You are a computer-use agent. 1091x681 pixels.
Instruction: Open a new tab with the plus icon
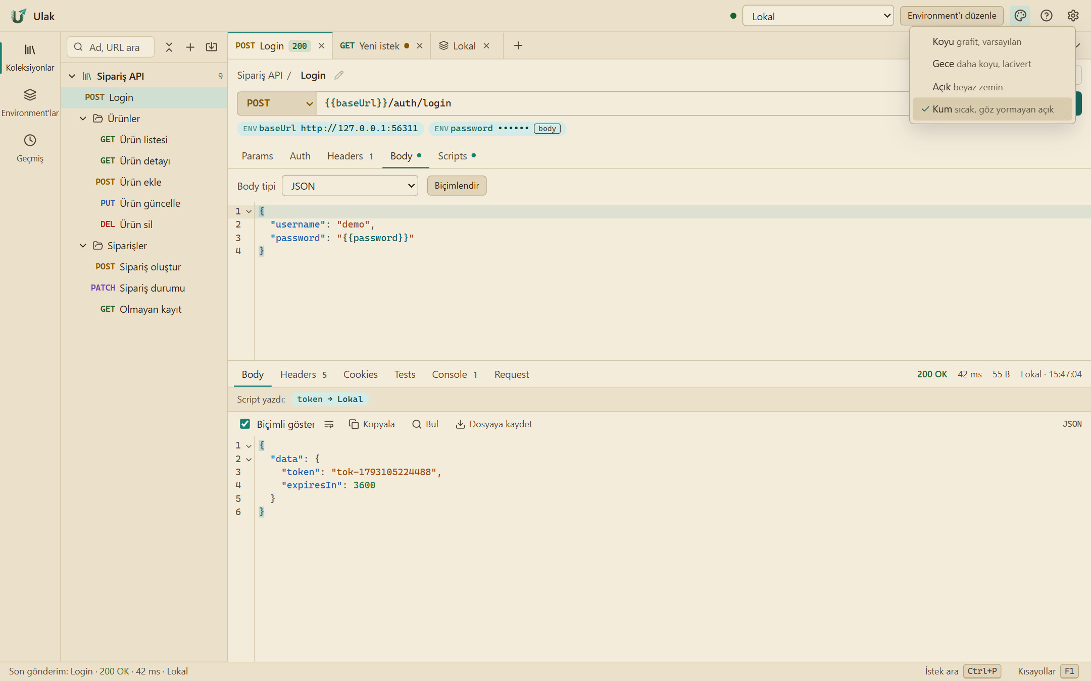coord(518,46)
